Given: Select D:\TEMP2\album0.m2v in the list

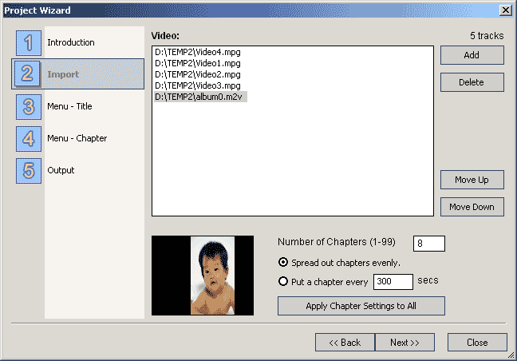Looking at the screenshot, I should click(x=200, y=97).
